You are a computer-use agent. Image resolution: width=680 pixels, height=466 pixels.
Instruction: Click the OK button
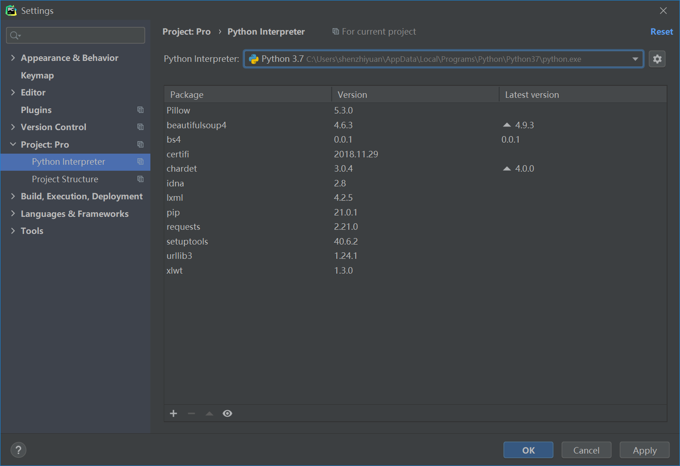528,450
